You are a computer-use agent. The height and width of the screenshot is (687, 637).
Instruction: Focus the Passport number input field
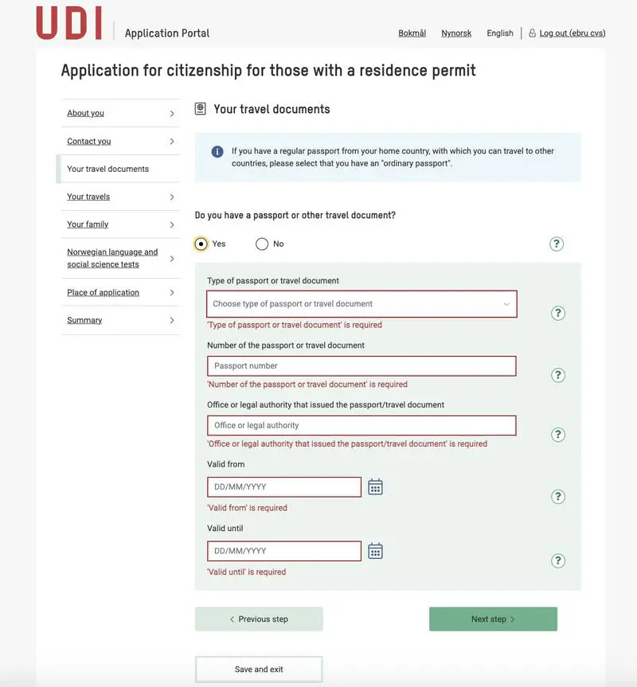pyautogui.click(x=361, y=366)
